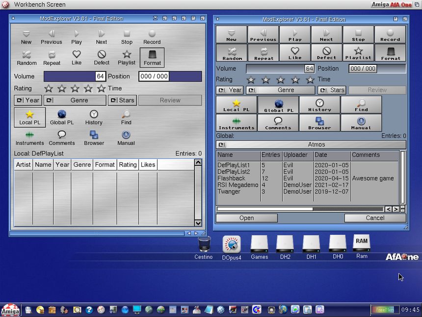Click the Uploader column header
The image size is (422, 317).
(297, 155)
